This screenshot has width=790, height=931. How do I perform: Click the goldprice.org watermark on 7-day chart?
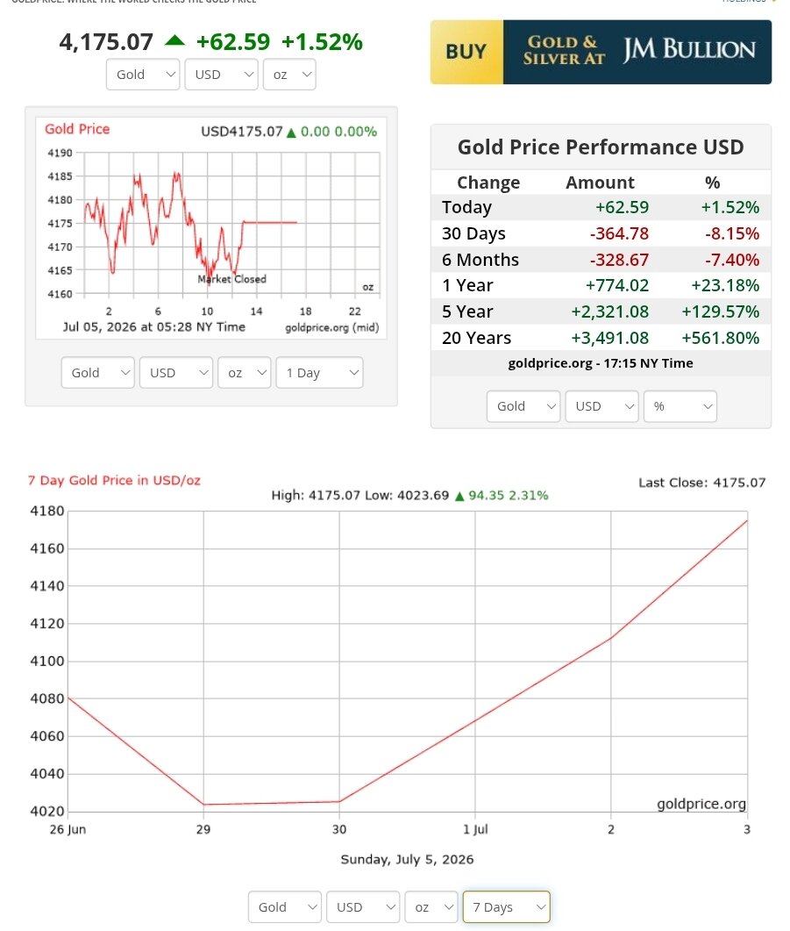[701, 804]
